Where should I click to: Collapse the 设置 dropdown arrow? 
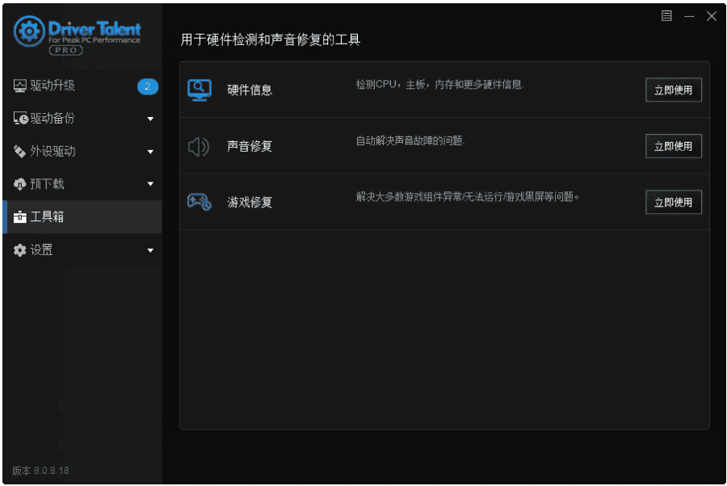[150, 250]
